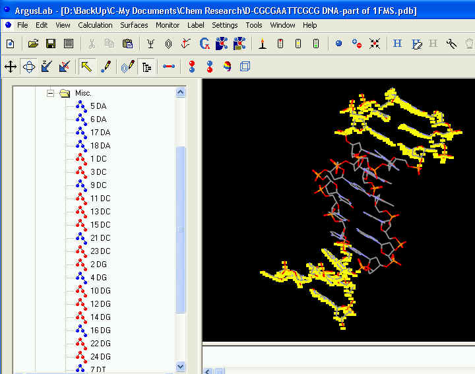Select residue 16 DG in the tree
This screenshot has width=475, height=374.
[x=100, y=330]
